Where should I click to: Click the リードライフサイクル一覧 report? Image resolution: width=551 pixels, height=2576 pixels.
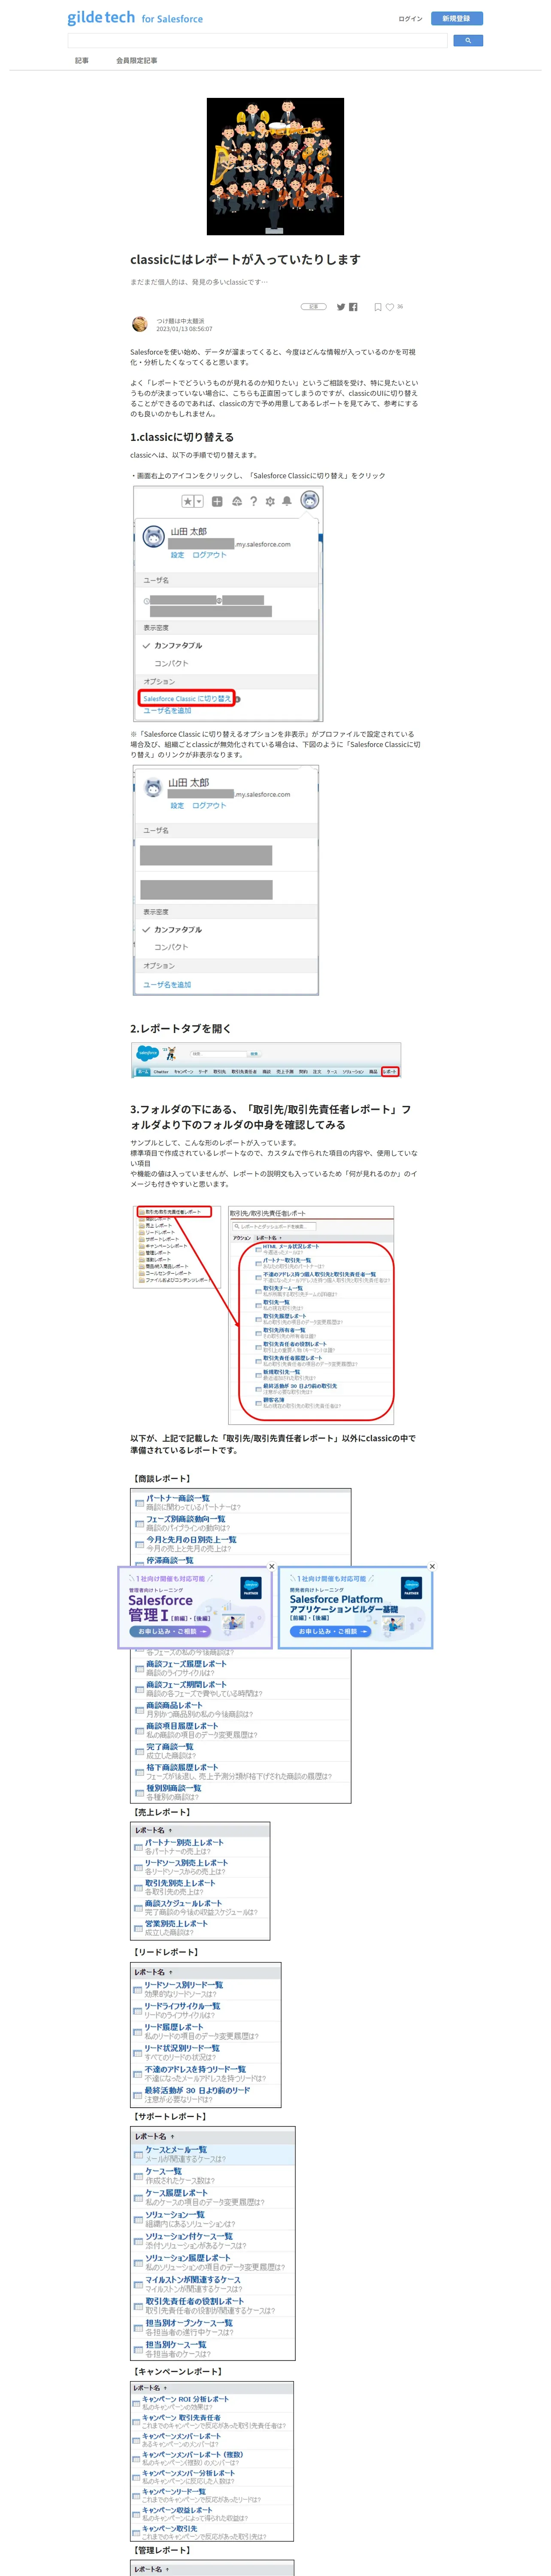(182, 2006)
